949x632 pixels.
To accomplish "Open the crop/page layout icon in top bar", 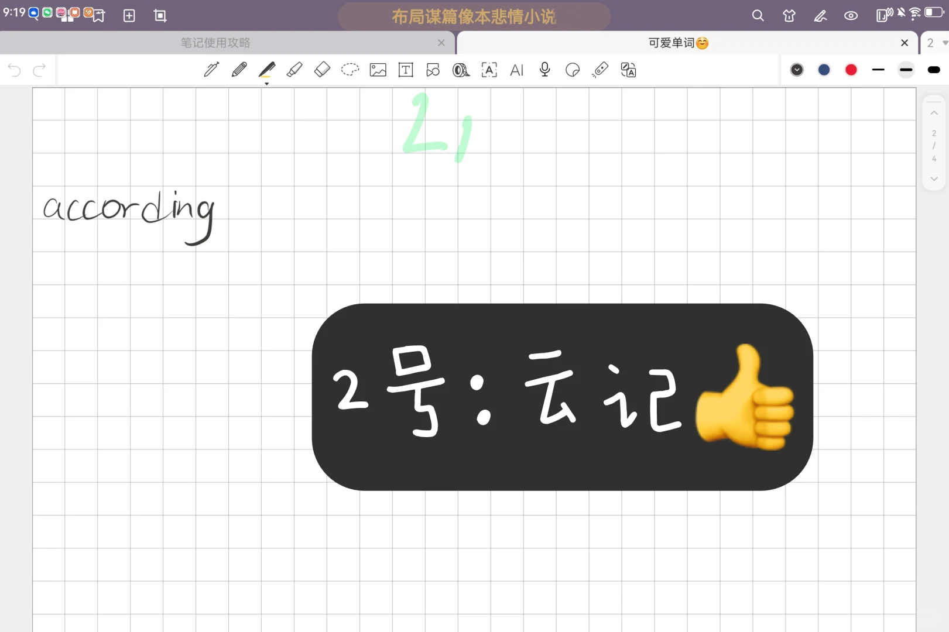I will click(x=160, y=16).
